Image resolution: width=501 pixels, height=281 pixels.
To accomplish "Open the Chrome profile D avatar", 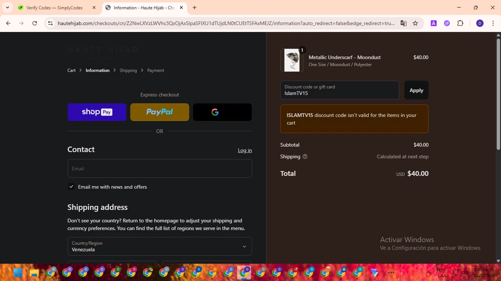I will (480, 23).
